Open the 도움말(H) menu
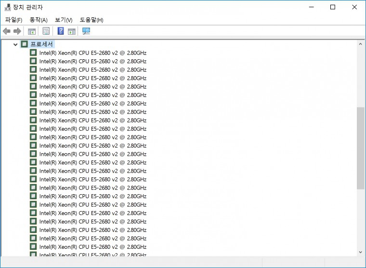The height and width of the screenshot is (268, 366). tap(91, 20)
